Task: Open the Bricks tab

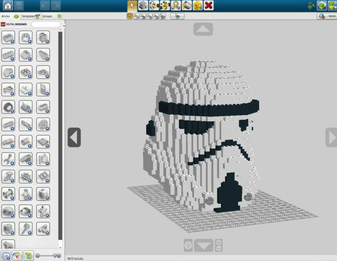Action: [x=10, y=16]
